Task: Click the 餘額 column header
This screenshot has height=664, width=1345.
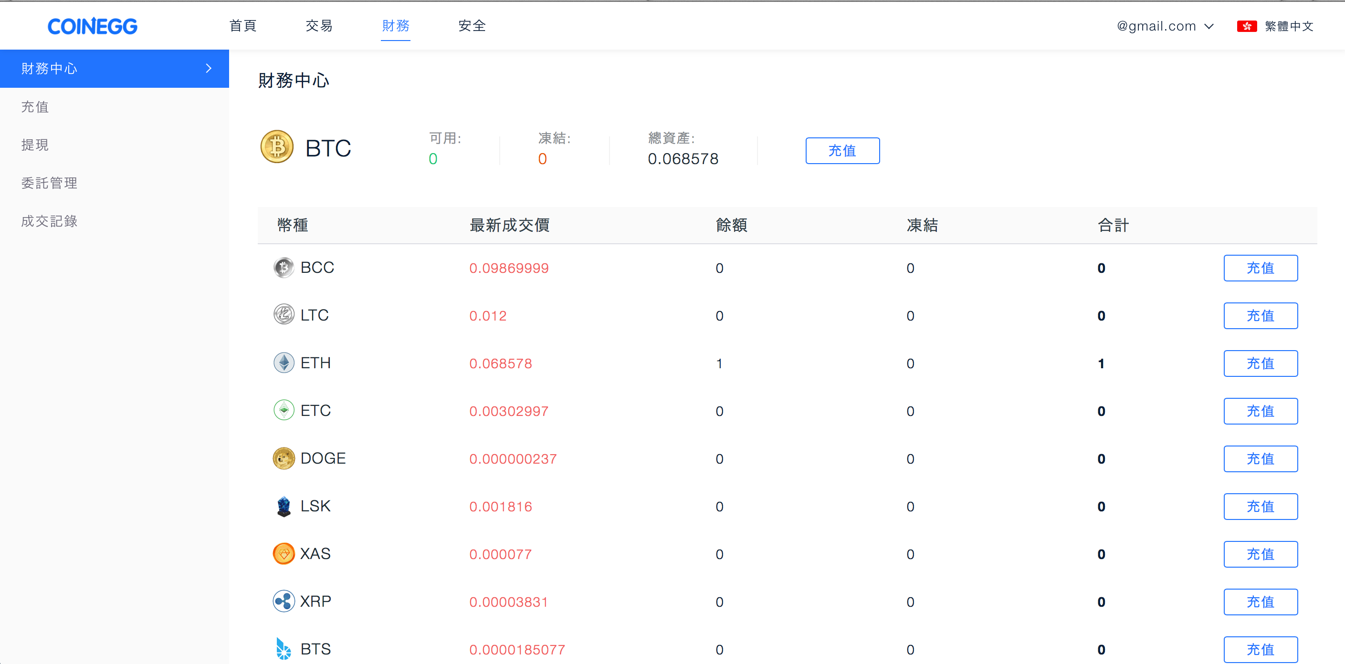Action: click(x=732, y=225)
